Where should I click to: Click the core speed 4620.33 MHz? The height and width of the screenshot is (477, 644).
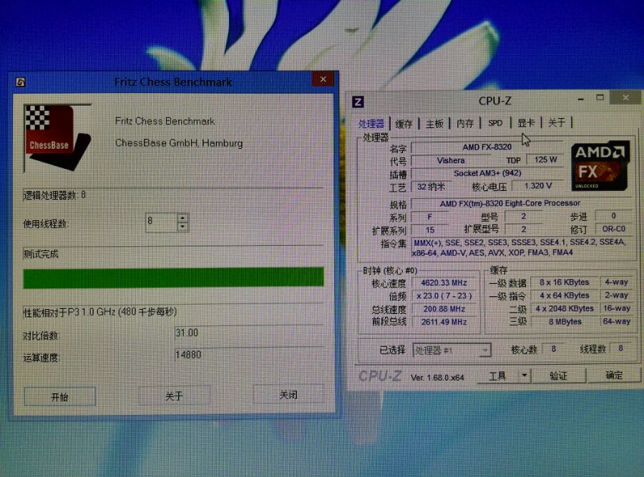(x=444, y=282)
